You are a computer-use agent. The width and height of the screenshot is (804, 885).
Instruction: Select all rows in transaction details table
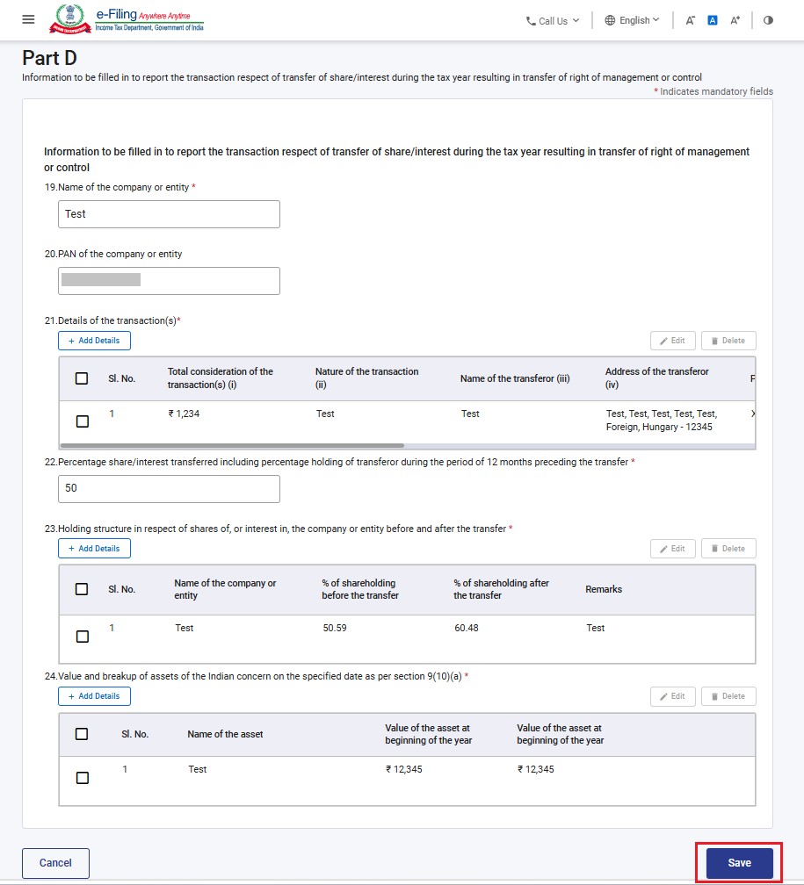click(x=82, y=378)
